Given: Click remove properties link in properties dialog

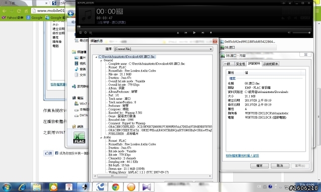Looking at the screenshot, I should [242, 155].
